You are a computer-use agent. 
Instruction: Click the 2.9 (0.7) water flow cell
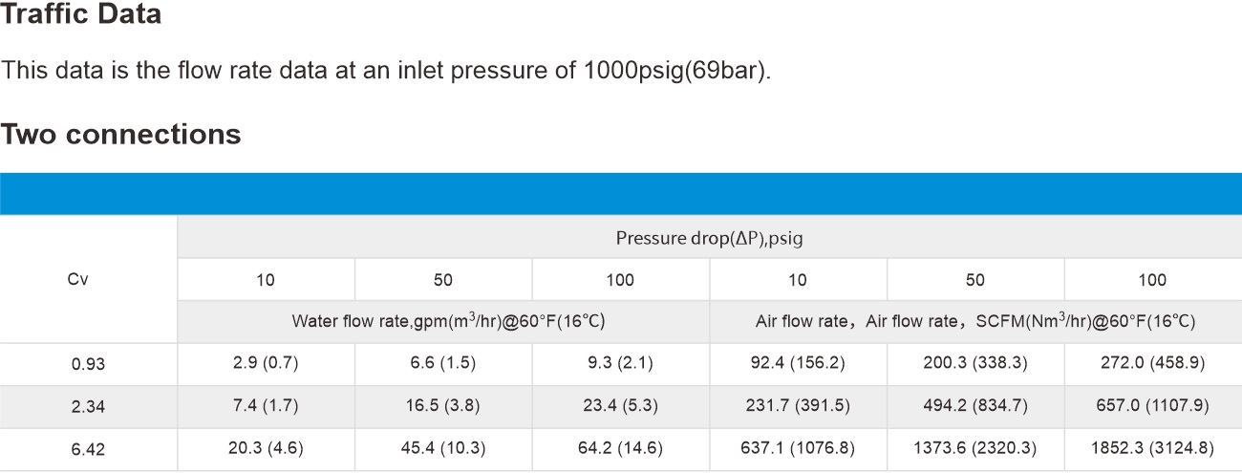(266, 364)
